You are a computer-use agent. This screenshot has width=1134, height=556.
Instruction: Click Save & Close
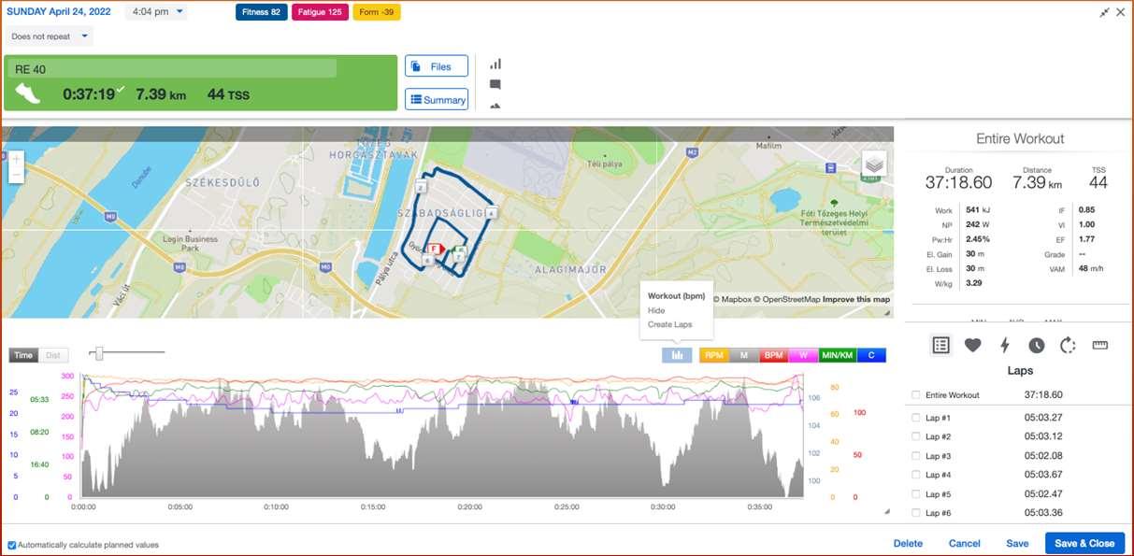point(1084,544)
